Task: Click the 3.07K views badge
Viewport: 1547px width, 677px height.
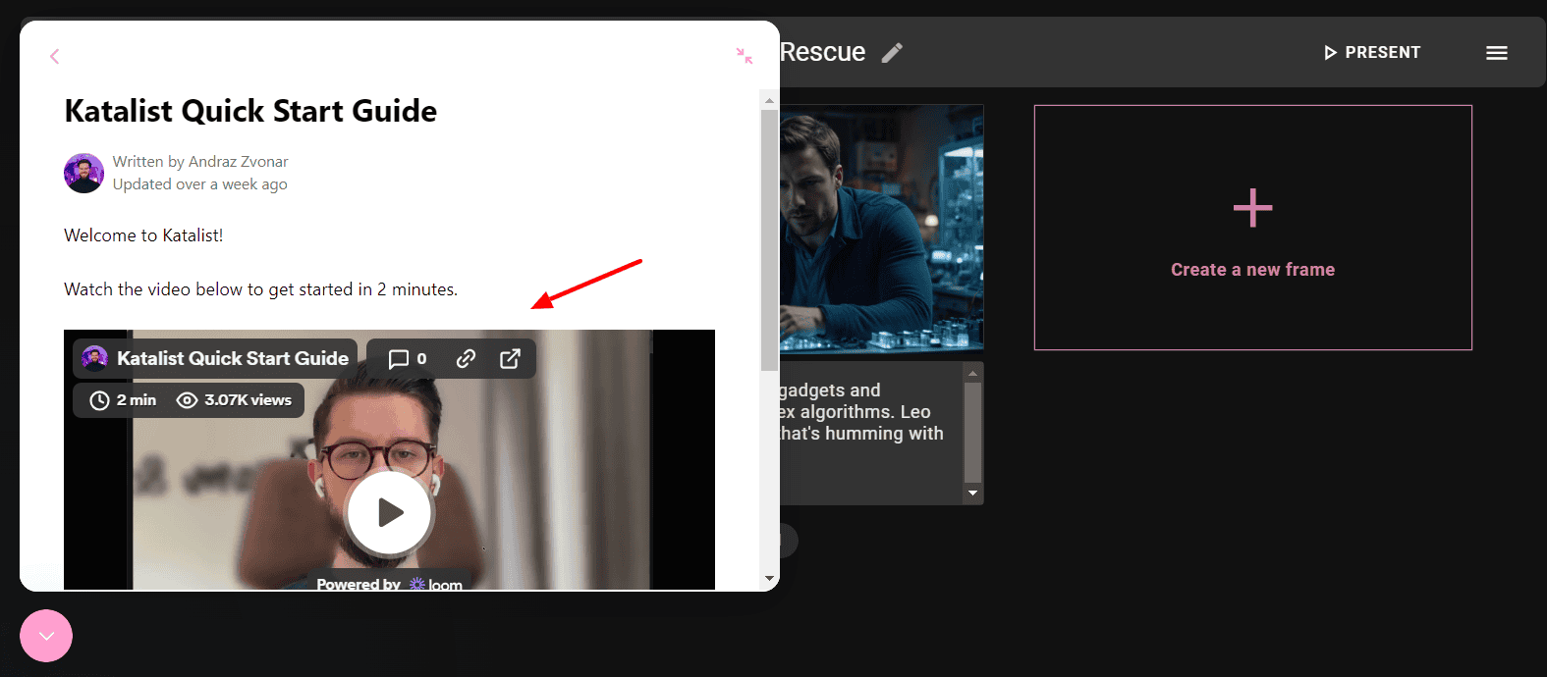Action: click(234, 400)
